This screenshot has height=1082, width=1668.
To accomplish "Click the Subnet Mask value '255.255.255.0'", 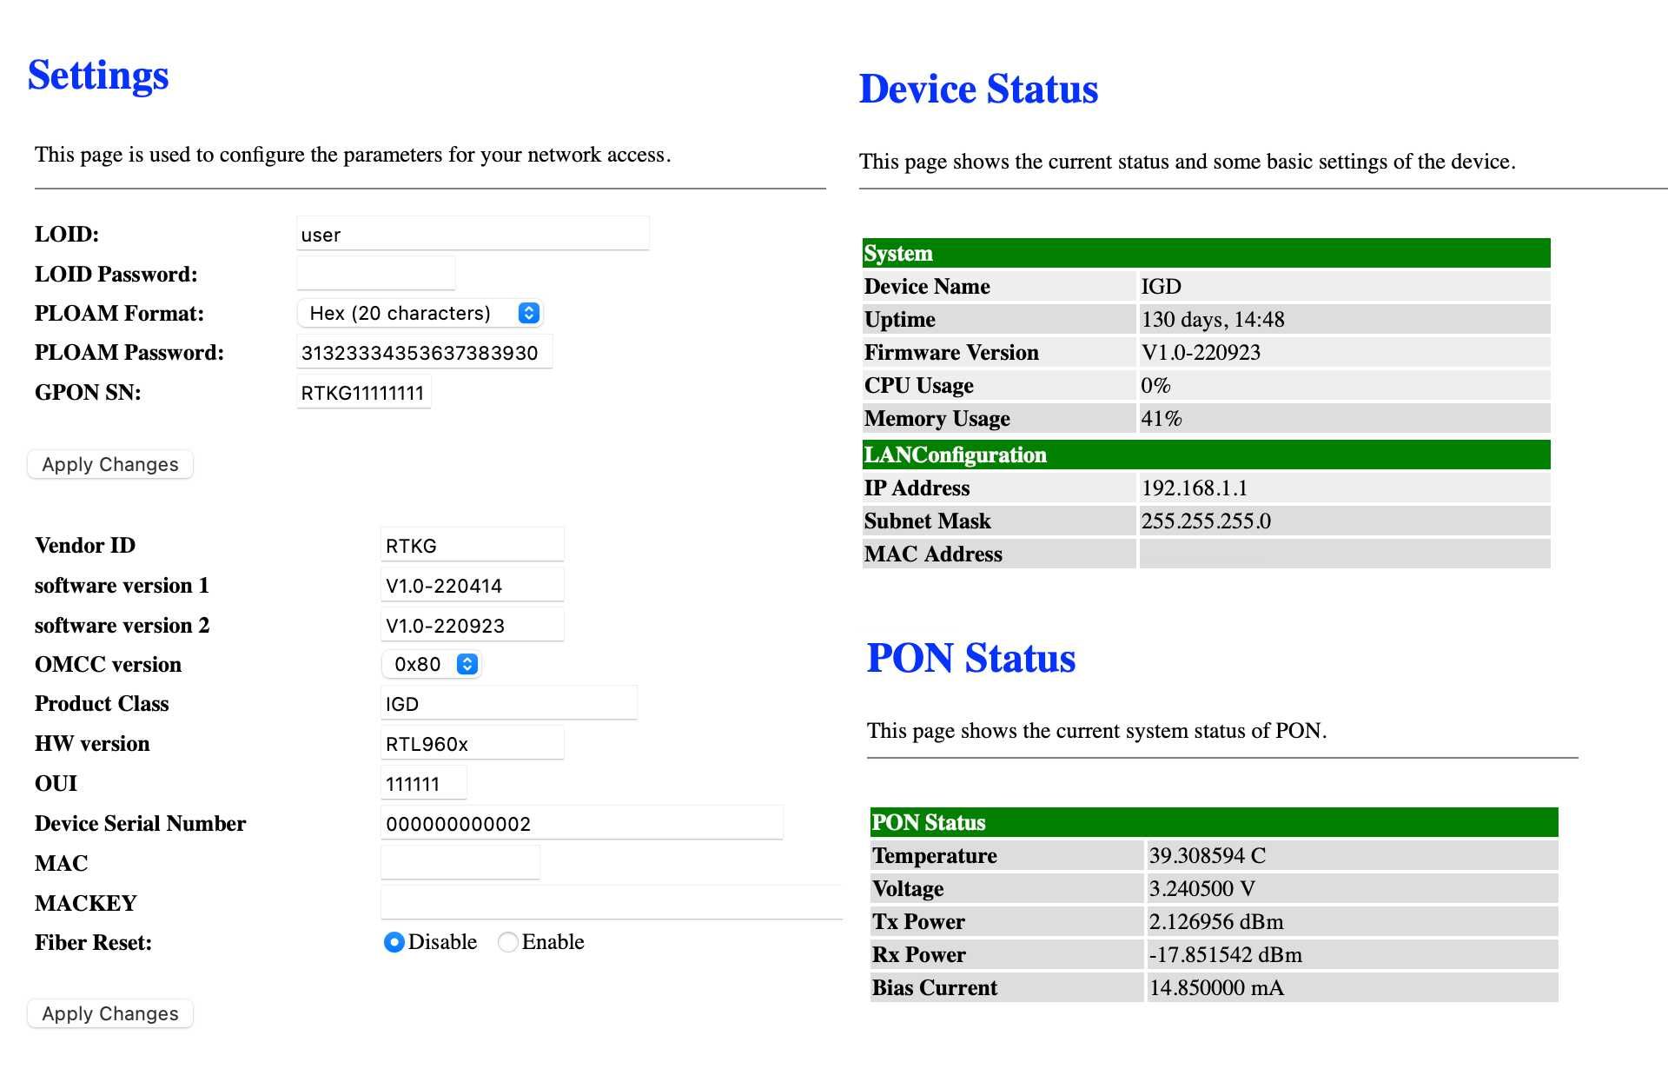I will [x=1206, y=521].
